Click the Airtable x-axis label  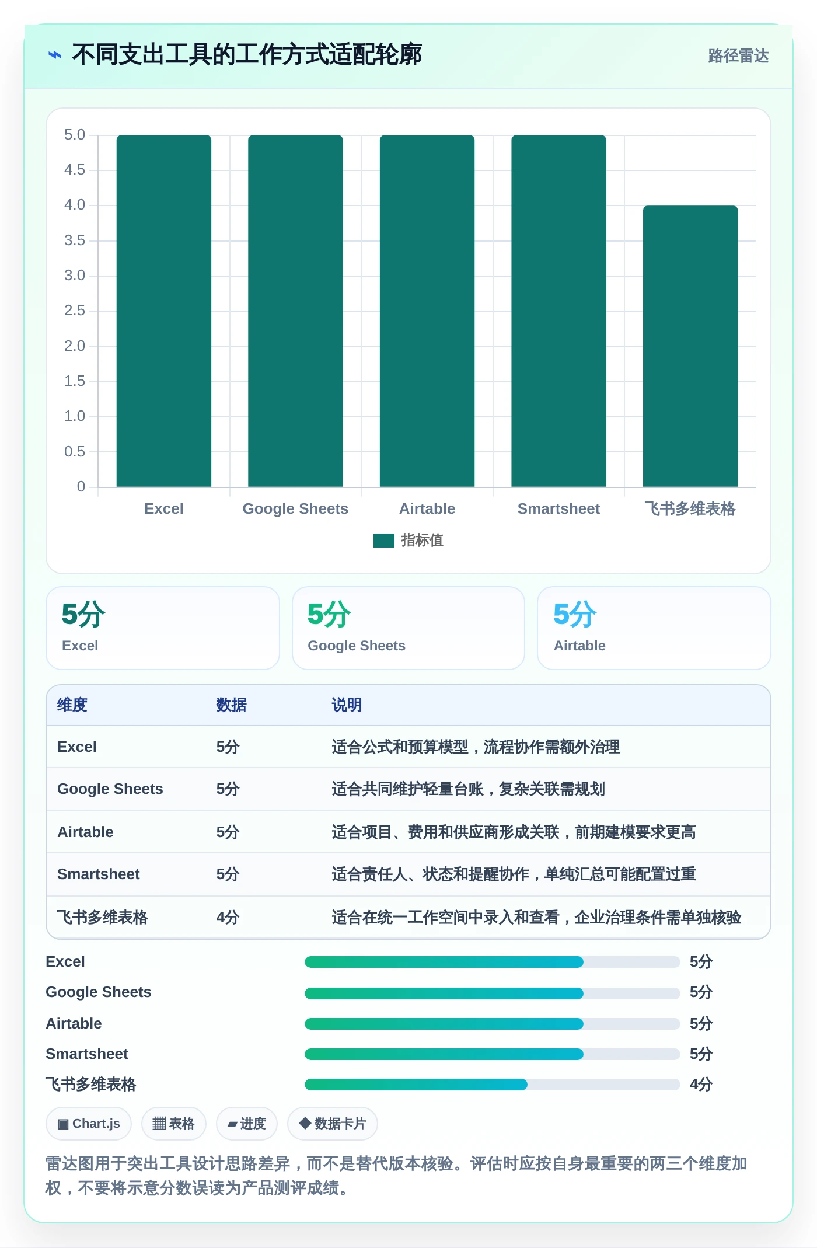click(427, 508)
